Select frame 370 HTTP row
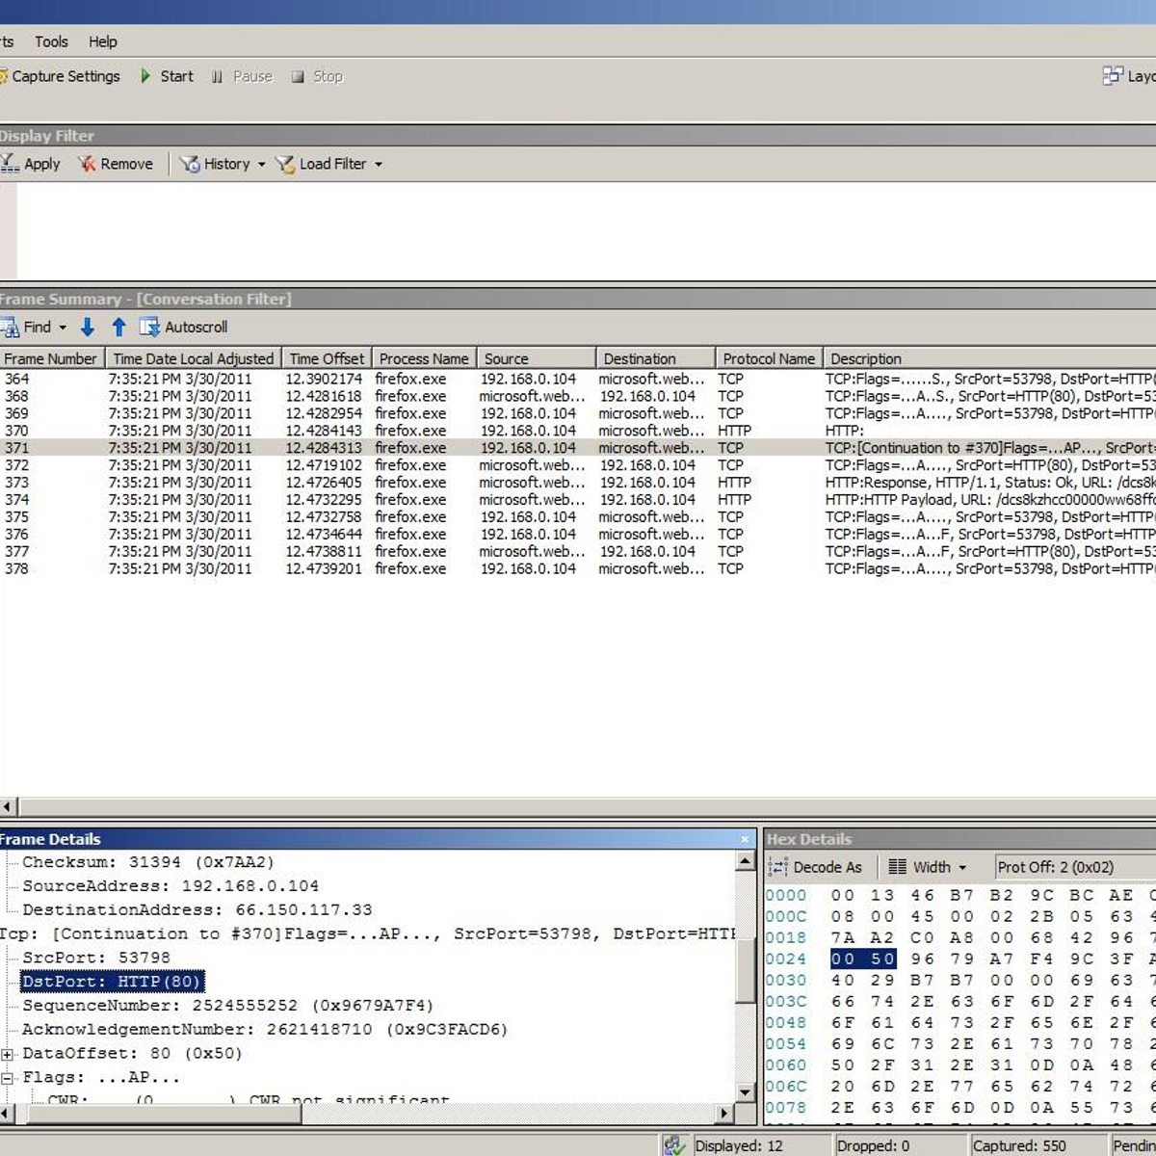The image size is (1156, 1156). pos(578,431)
